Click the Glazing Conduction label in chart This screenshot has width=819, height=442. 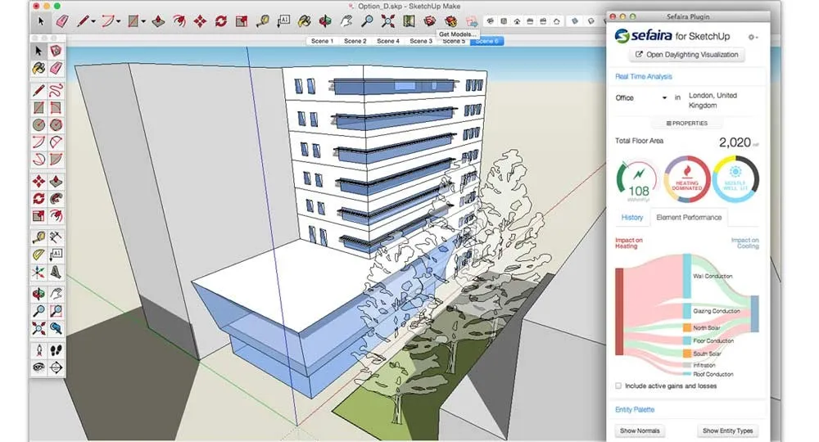click(x=717, y=311)
